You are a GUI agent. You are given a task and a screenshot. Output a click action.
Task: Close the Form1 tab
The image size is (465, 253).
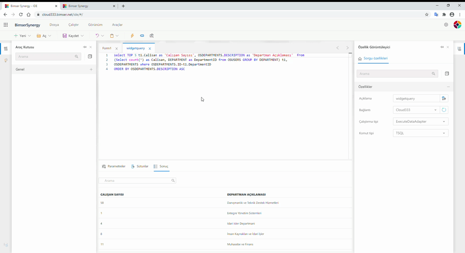117,48
